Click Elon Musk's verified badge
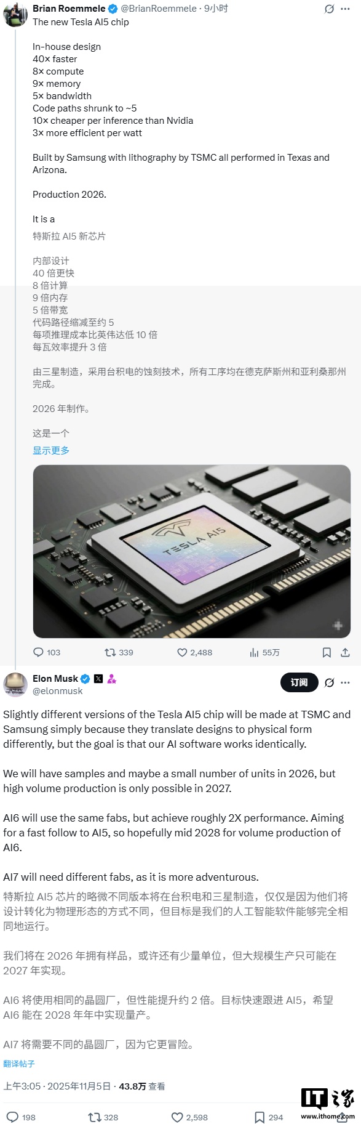The width and height of the screenshot is (361, 1124). (84, 678)
